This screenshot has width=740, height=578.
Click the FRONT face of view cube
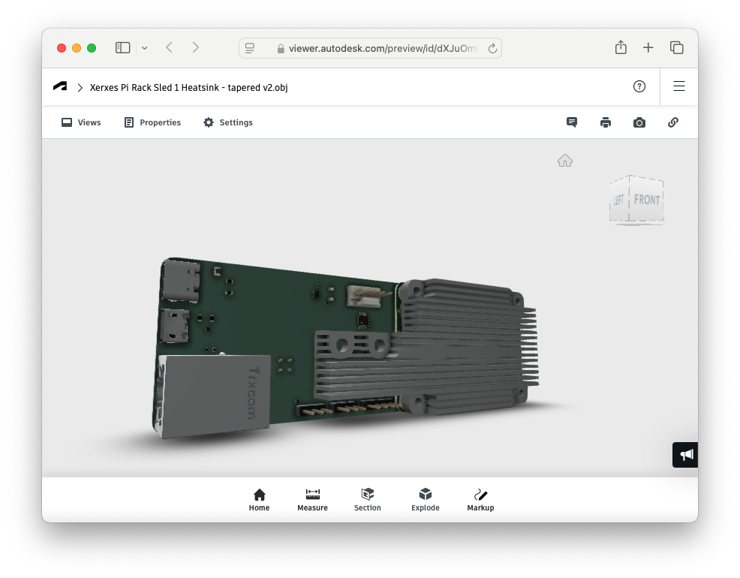pyautogui.click(x=646, y=200)
